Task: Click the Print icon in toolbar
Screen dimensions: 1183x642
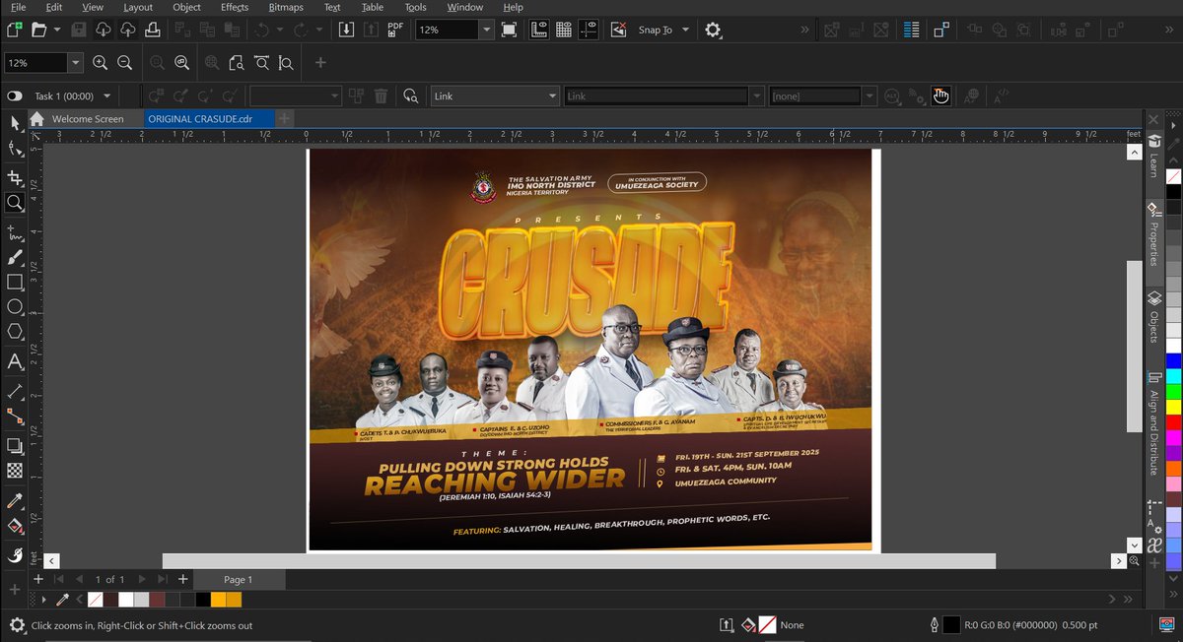Action: (x=153, y=30)
